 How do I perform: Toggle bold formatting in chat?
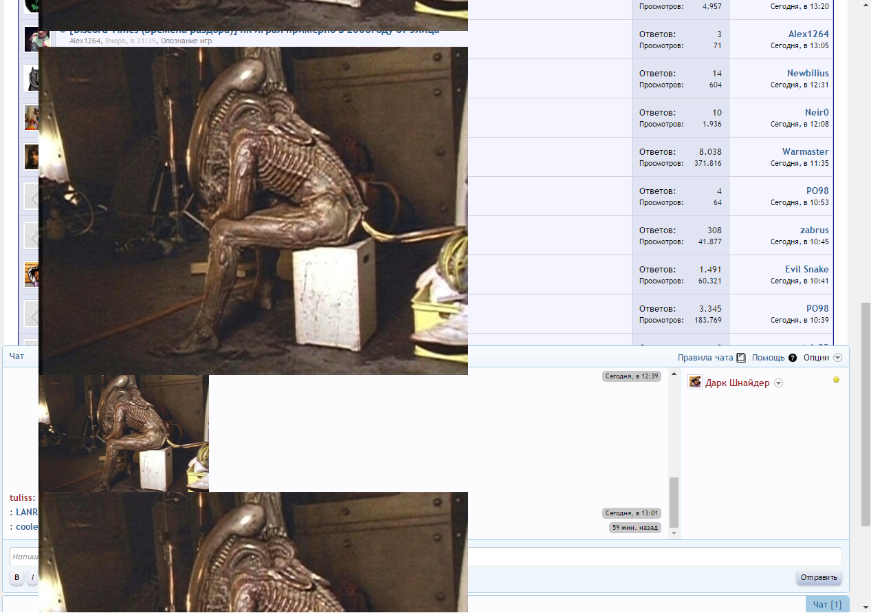16,577
